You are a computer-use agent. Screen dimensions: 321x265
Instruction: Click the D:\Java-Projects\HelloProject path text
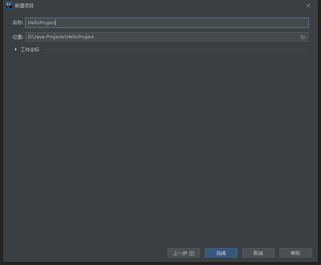click(61, 37)
